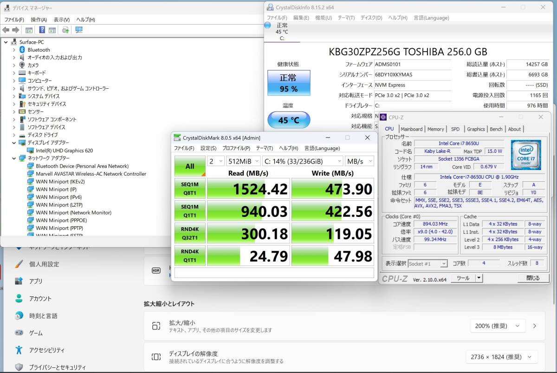
Task: Click the ゲーム controller icon in Settings
Action: pyautogui.click(x=19, y=333)
